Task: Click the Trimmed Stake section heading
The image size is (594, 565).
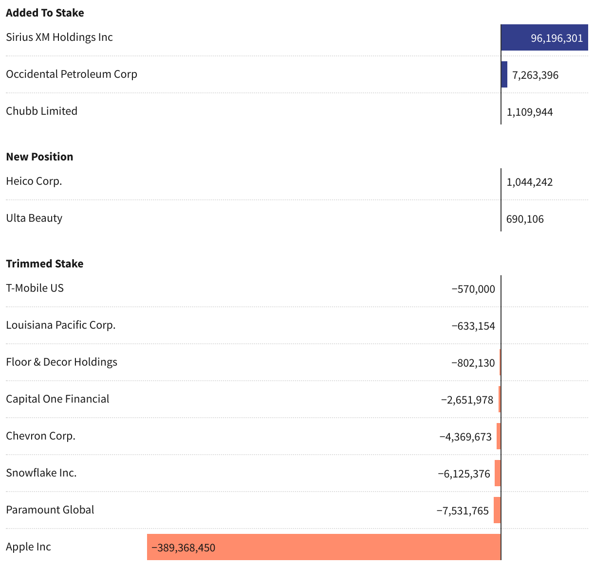Action: (x=45, y=264)
